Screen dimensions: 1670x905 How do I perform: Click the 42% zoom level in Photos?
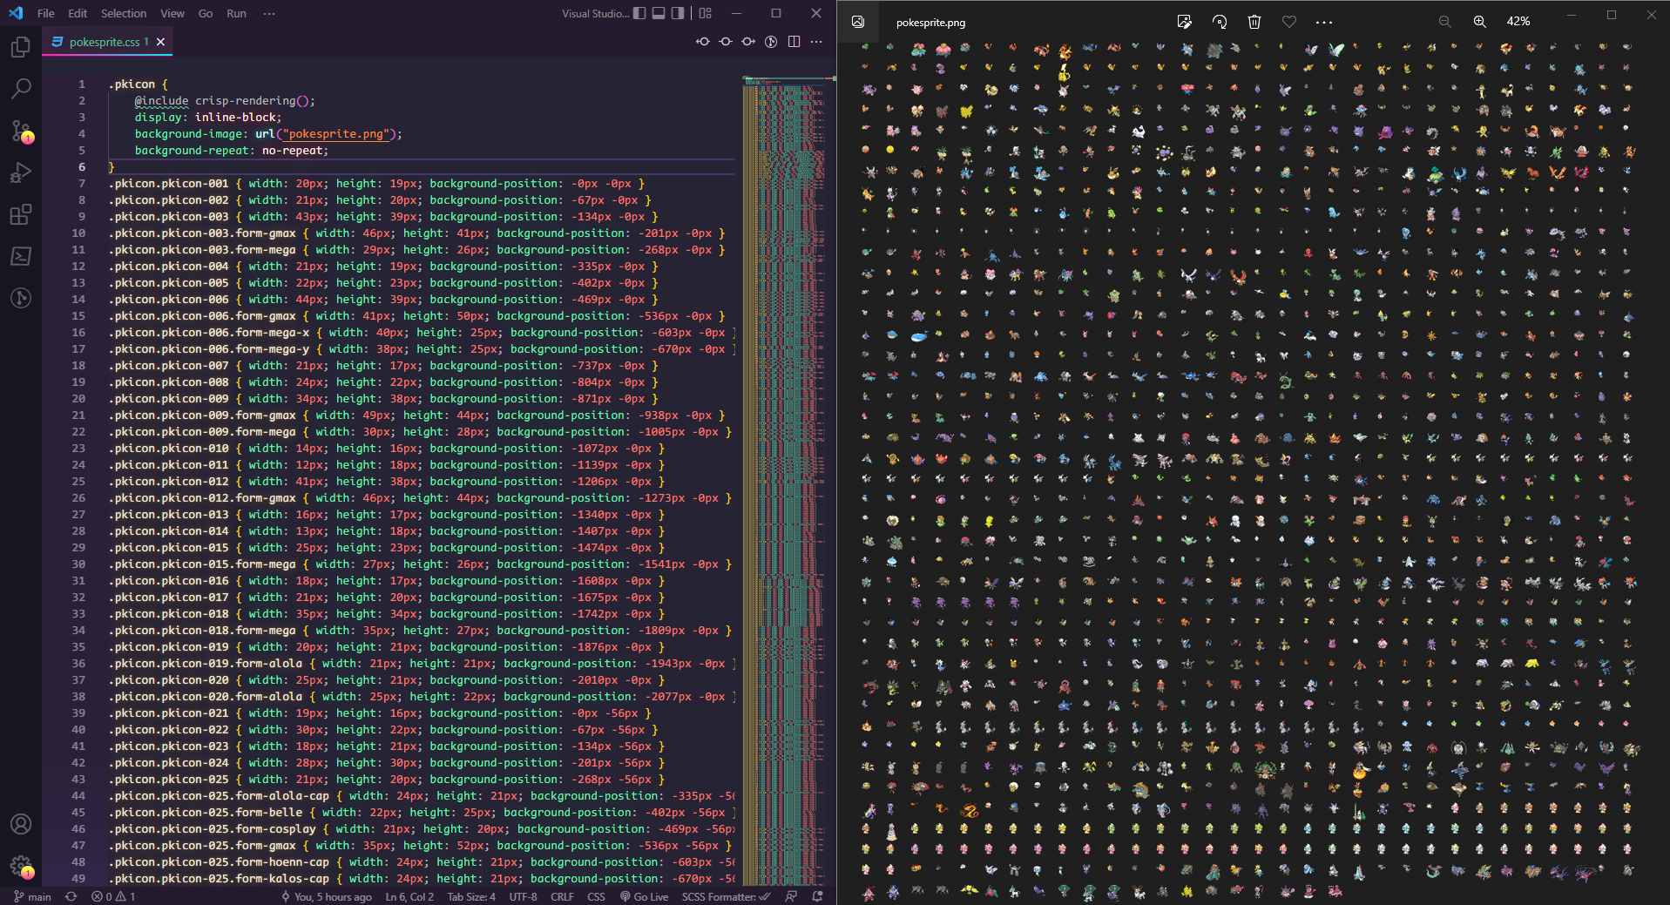tap(1518, 22)
